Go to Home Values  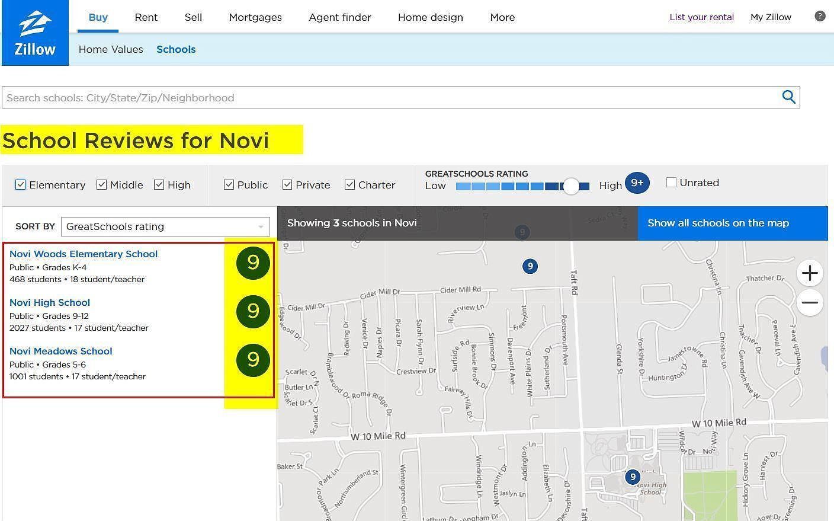tap(111, 49)
